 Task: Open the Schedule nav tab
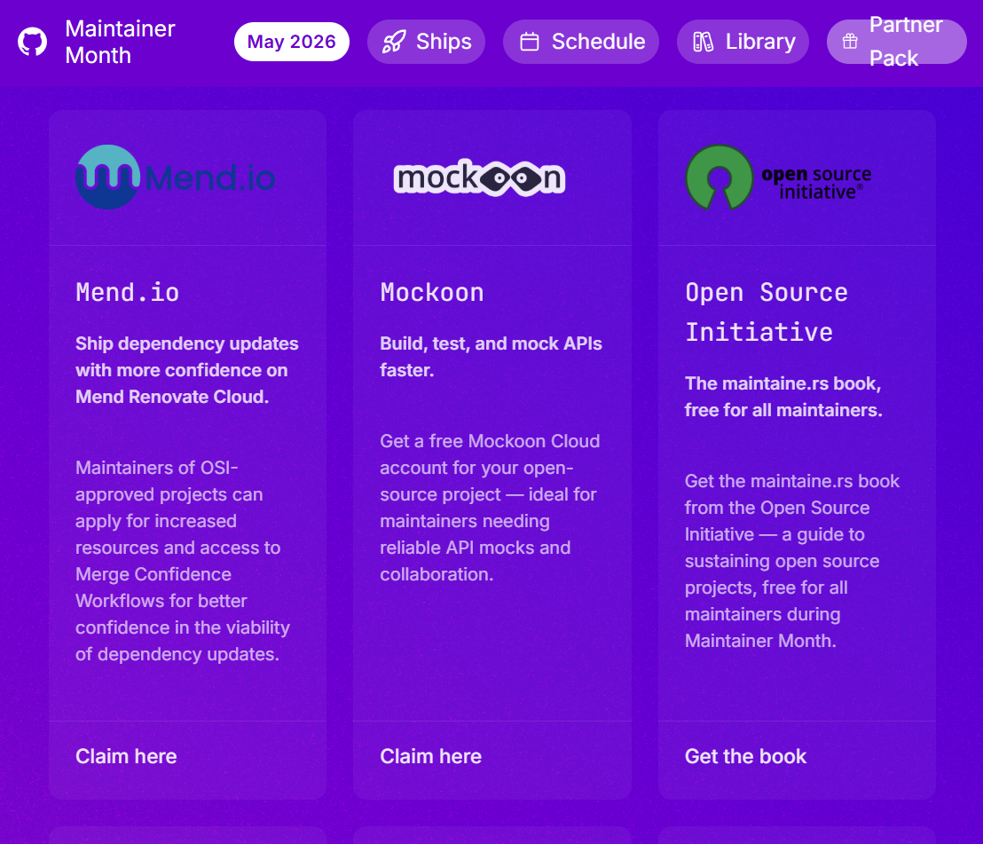[580, 42]
